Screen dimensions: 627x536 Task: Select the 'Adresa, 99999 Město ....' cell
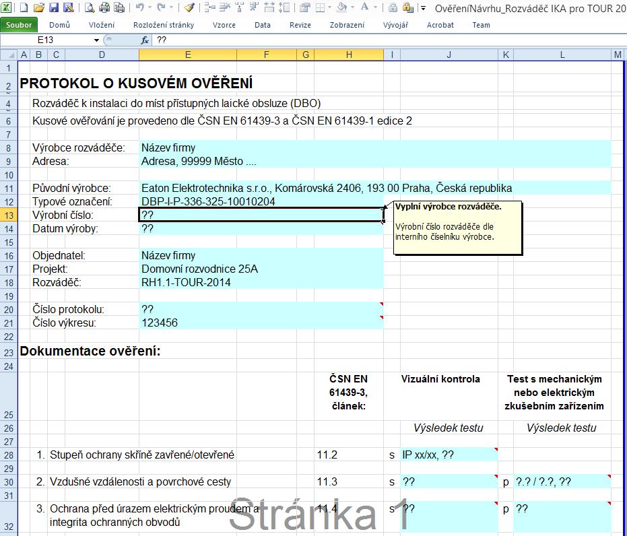point(375,162)
